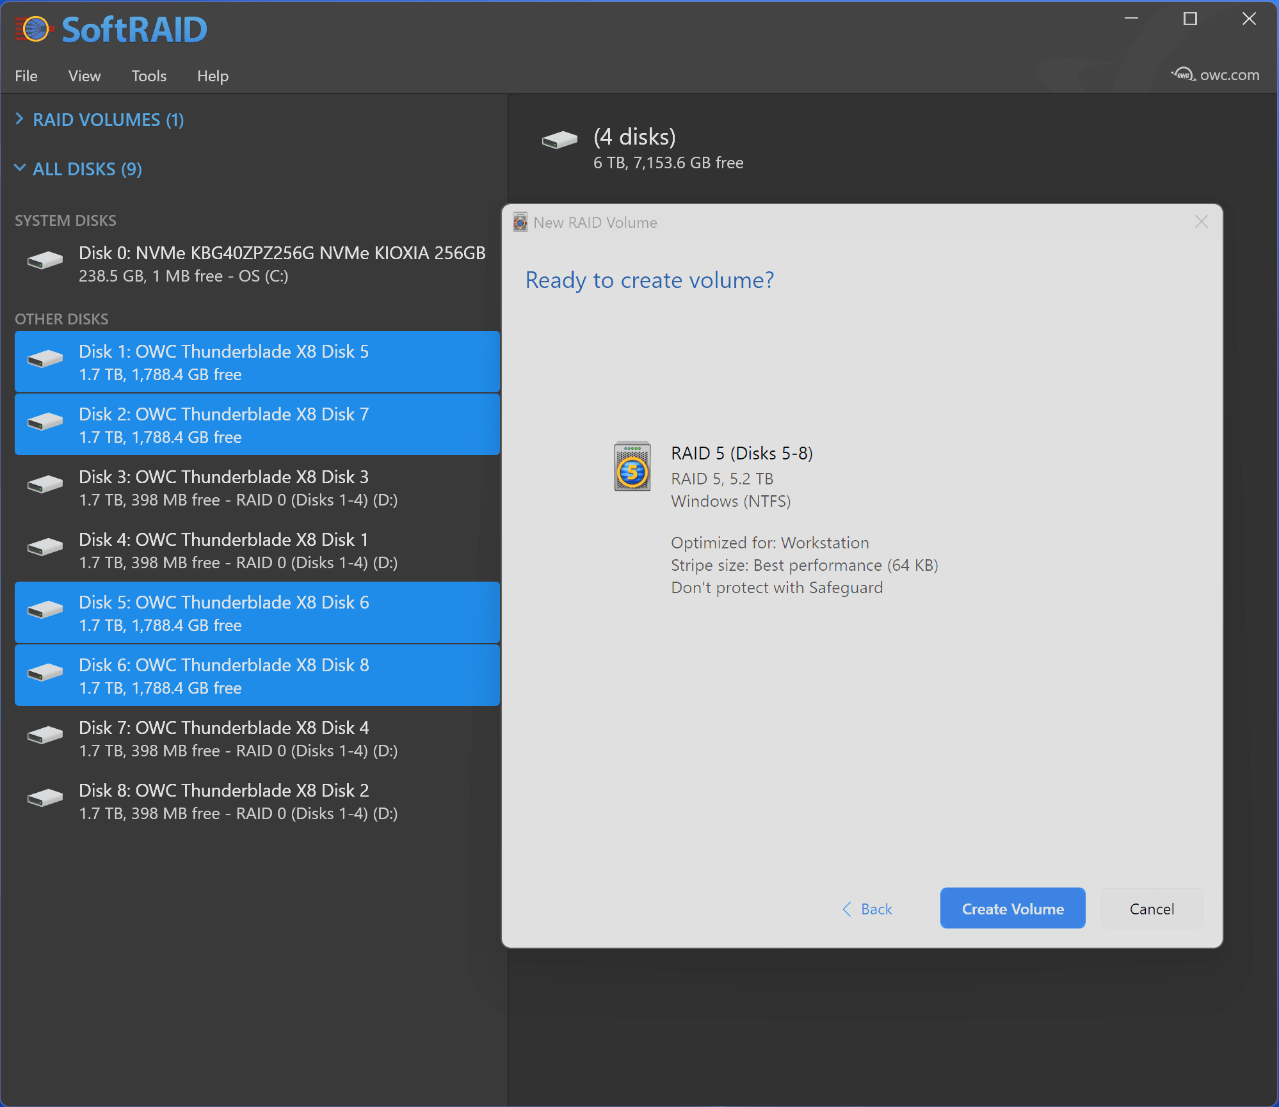Screen dimensions: 1279x1107
Task: Collapse the ALL DISKS section
Action: (19, 168)
